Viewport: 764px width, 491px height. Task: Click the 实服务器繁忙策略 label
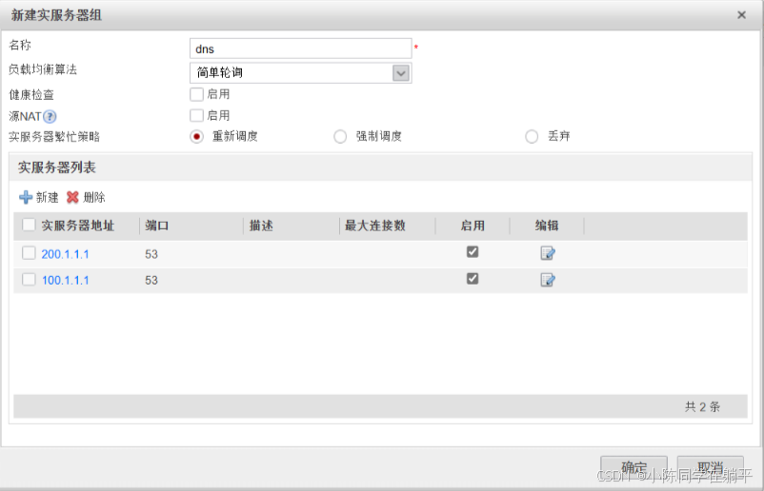(x=54, y=137)
